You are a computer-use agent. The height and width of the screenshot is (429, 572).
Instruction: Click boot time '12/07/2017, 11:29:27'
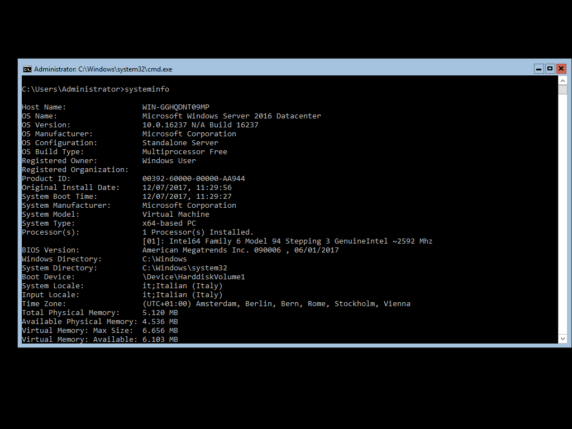tap(187, 197)
